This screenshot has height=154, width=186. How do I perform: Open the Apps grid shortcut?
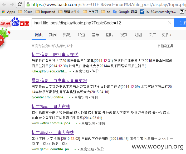point(8,12)
